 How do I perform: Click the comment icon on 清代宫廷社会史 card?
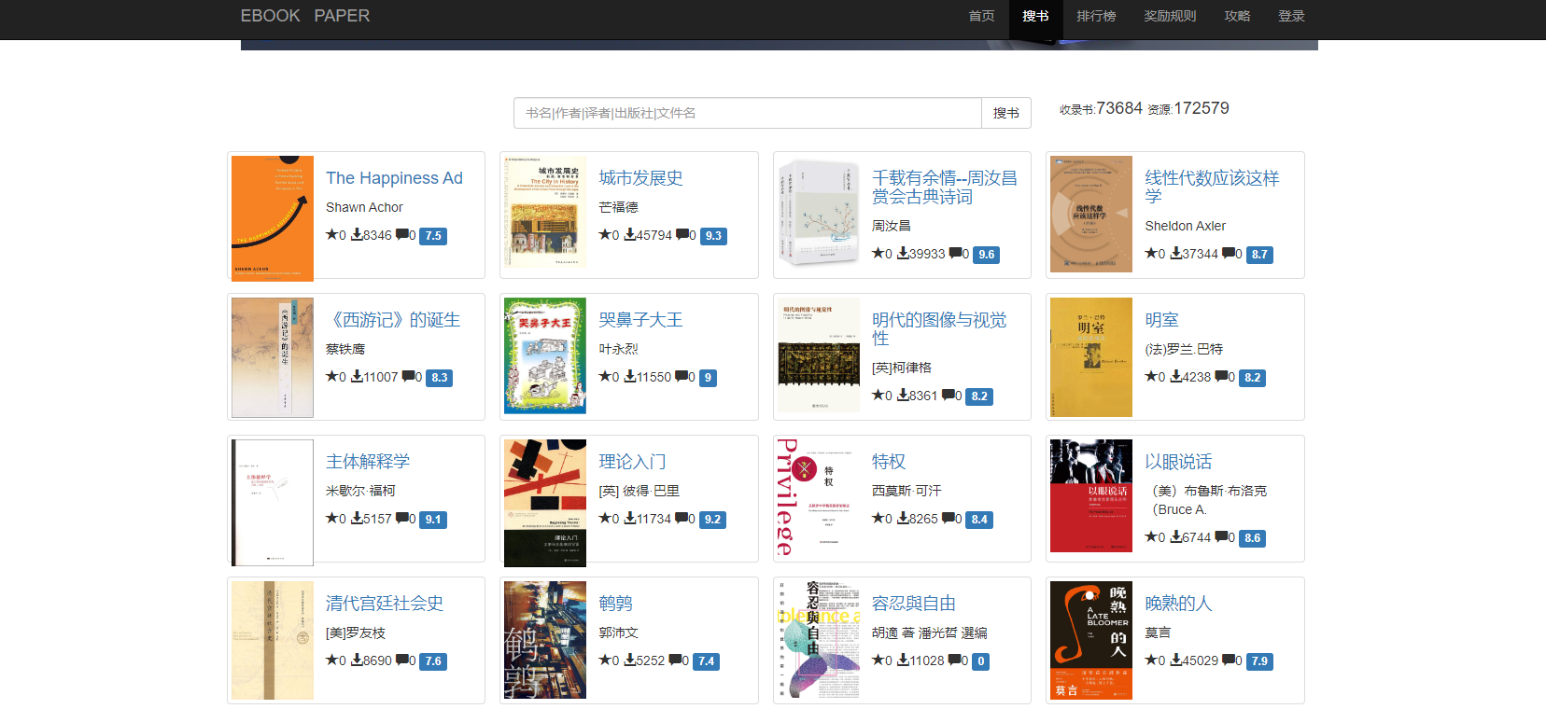click(x=401, y=660)
